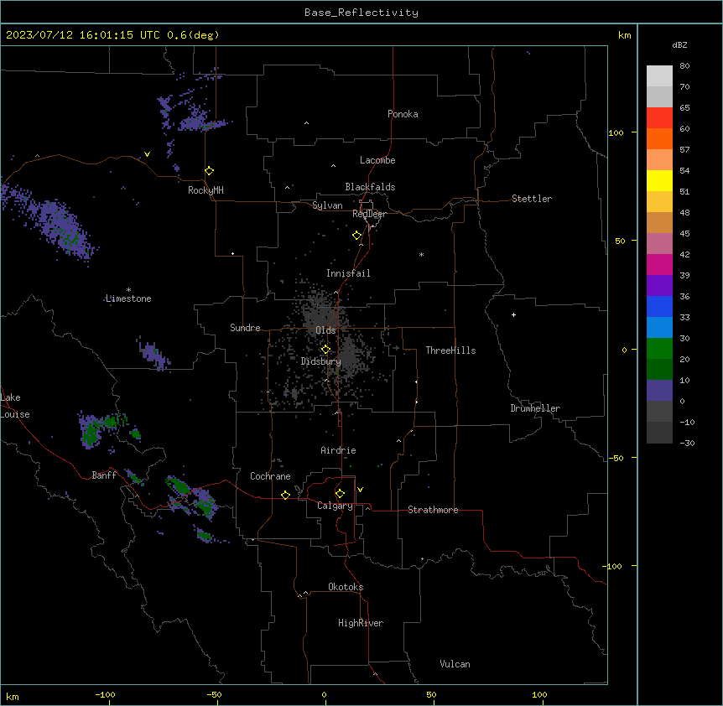This screenshot has width=723, height=706.
Task: Click the 45 value on dBZ scale
Action: point(684,233)
